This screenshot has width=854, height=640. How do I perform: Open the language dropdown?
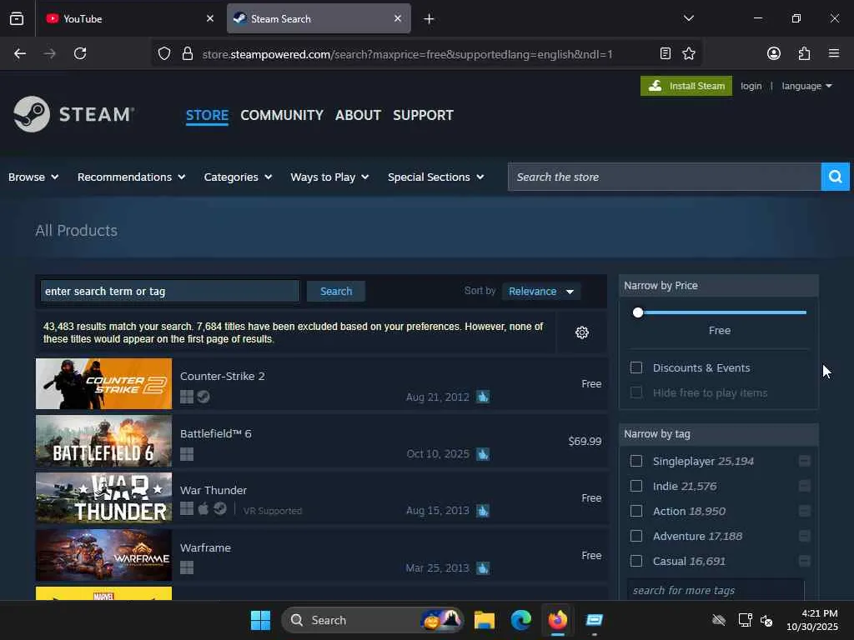click(x=806, y=86)
